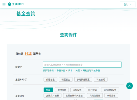137x100 pixels.
Task: Click the info icon beside 主題方案
Action: point(26,79)
